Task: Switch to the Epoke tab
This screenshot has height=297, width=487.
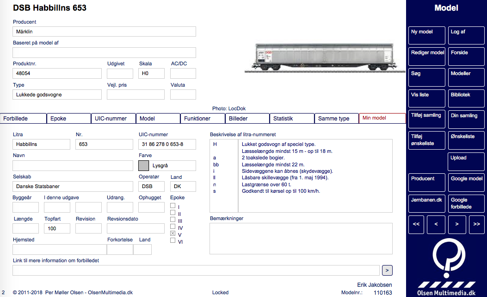Action: pos(69,118)
